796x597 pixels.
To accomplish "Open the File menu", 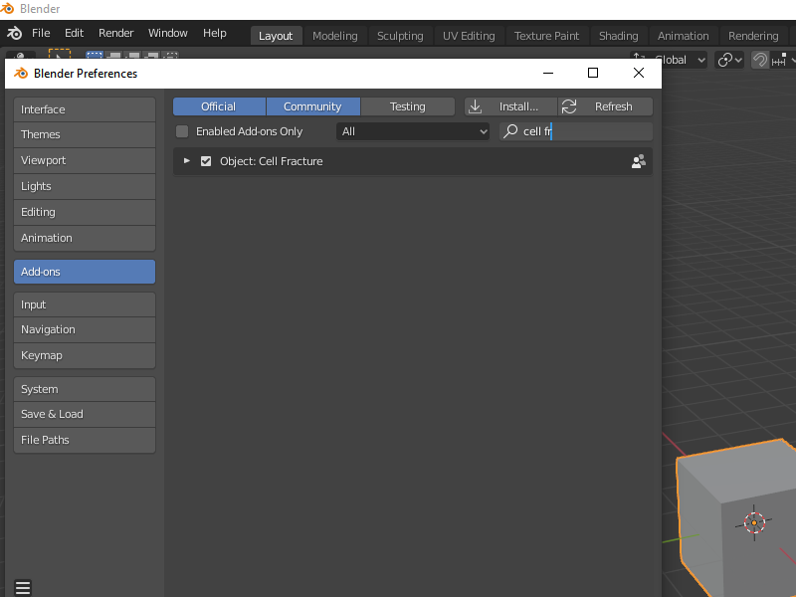I will pyautogui.click(x=41, y=33).
